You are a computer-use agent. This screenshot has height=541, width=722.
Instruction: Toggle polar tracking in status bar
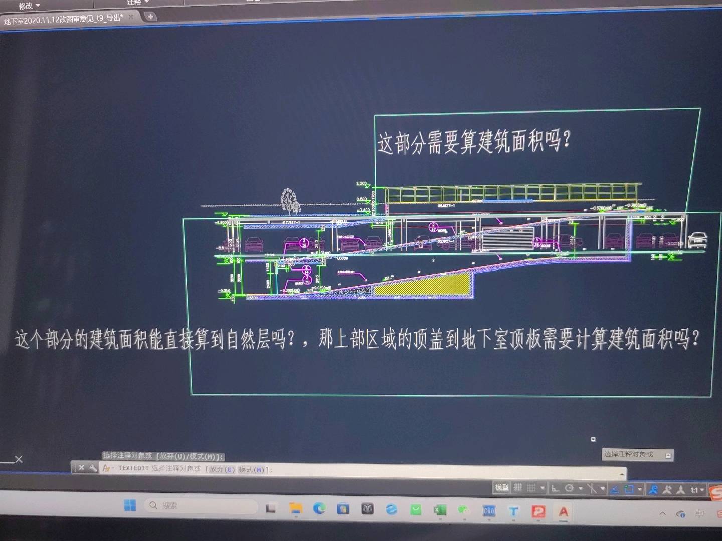pos(569,488)
